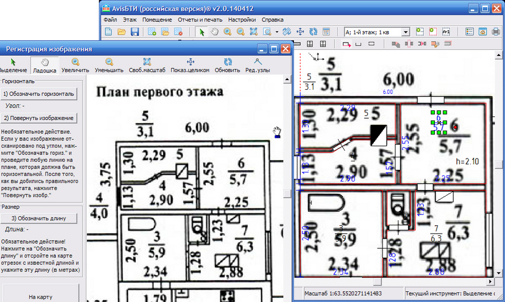Click the save diskette icon in main toolbar

tap(135, 32)
